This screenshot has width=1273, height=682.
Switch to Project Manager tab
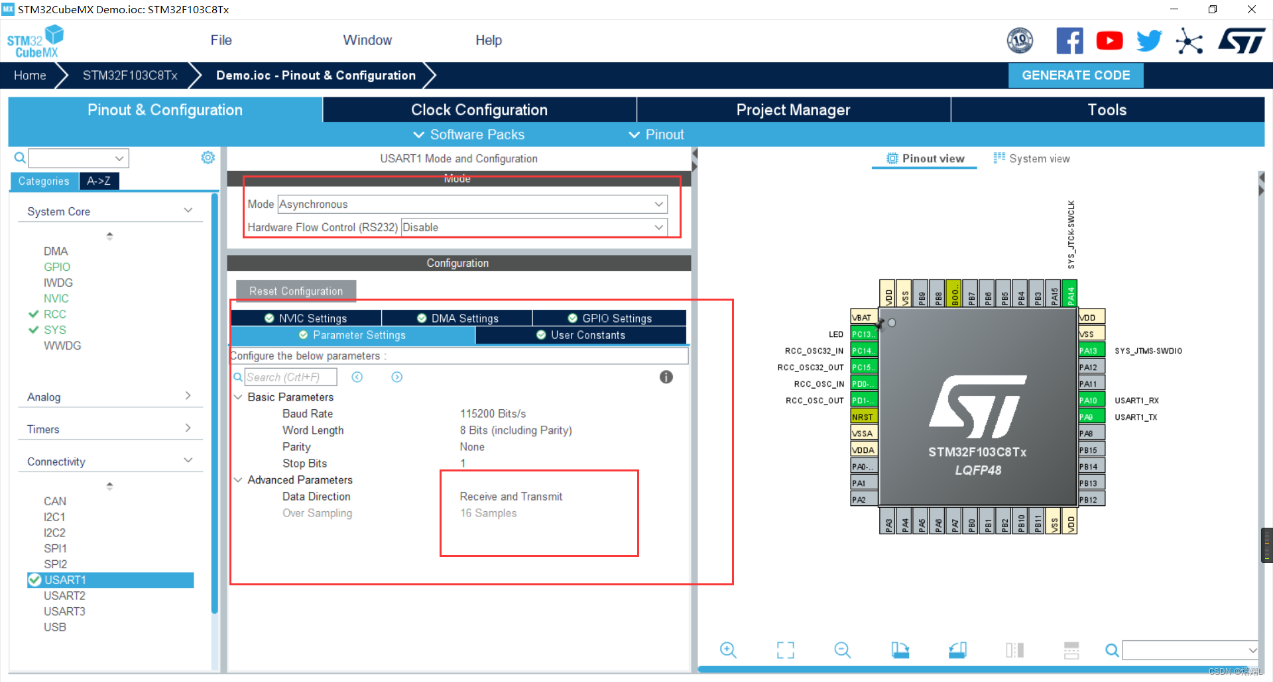(793, 110)
